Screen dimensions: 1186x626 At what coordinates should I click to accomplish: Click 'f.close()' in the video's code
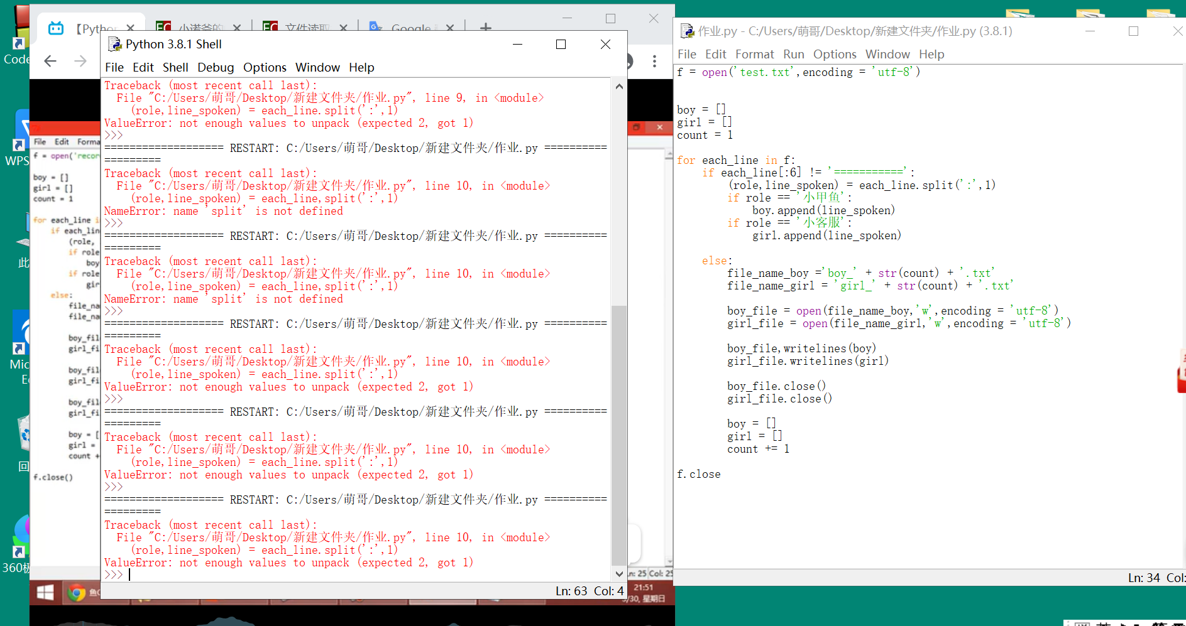point(53,477)
